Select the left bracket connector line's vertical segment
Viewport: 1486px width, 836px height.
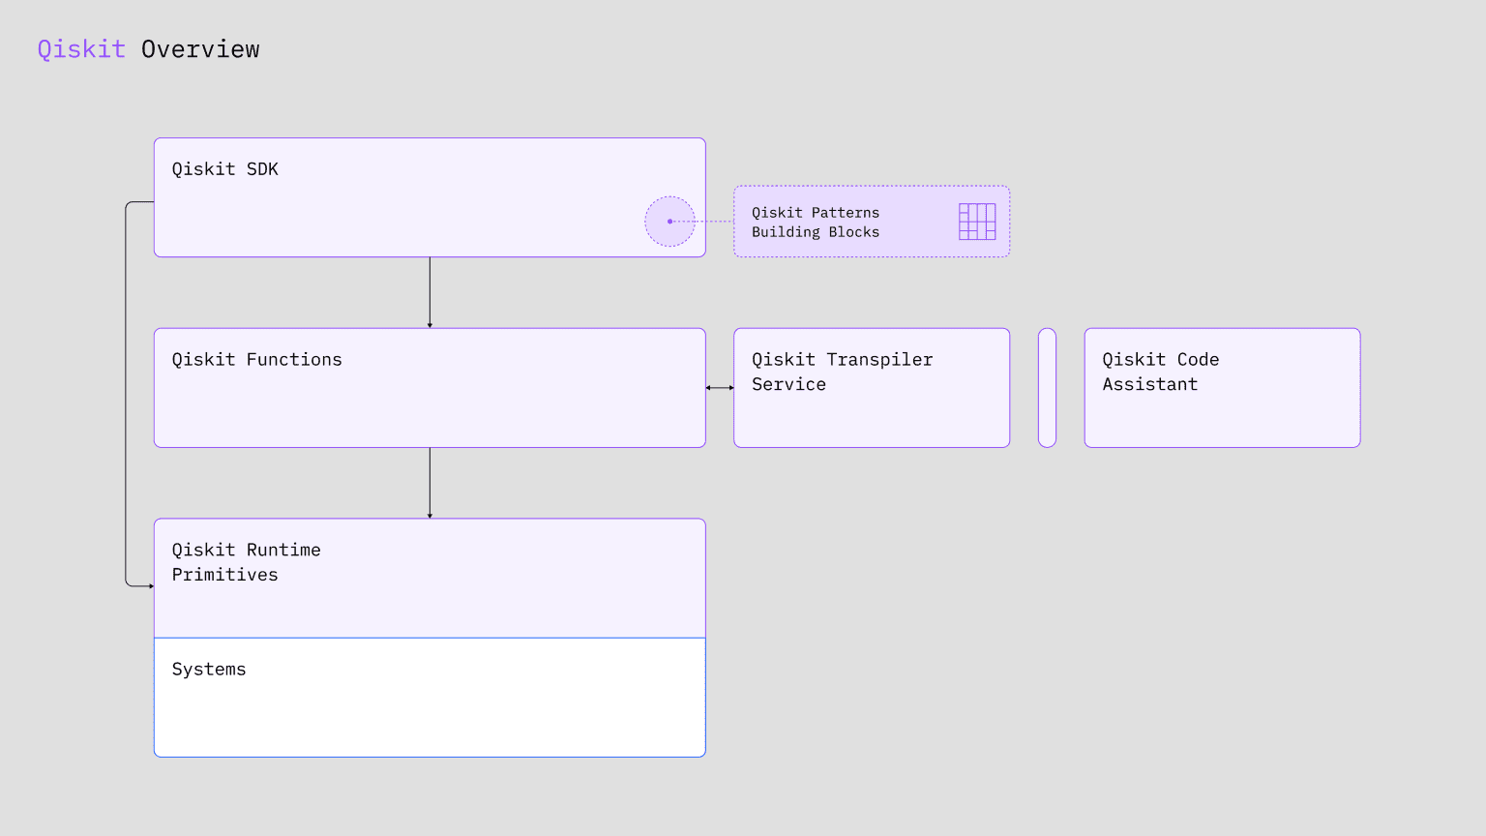point(126,387)
